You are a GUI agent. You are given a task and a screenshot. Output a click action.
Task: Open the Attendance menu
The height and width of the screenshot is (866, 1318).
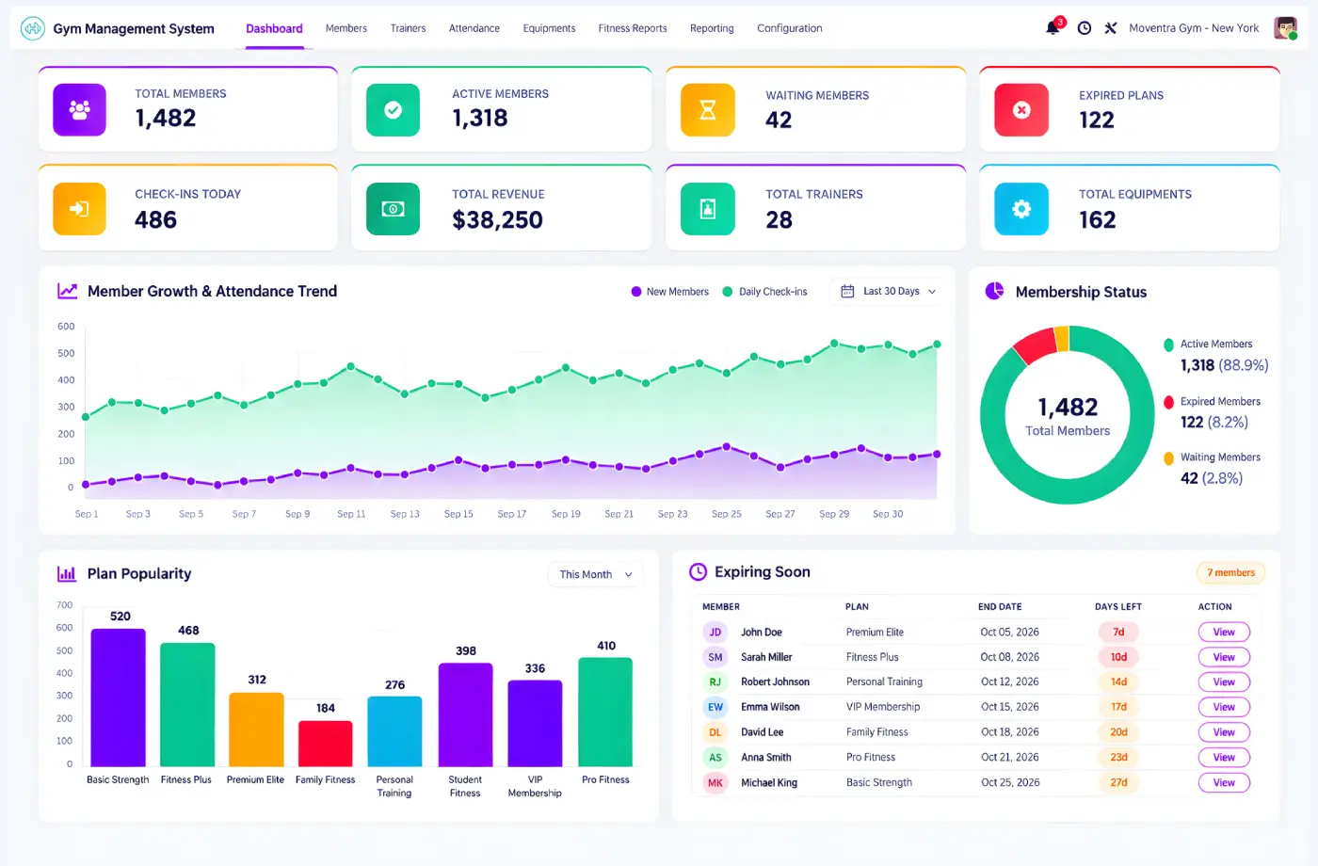tap(474, 28)
